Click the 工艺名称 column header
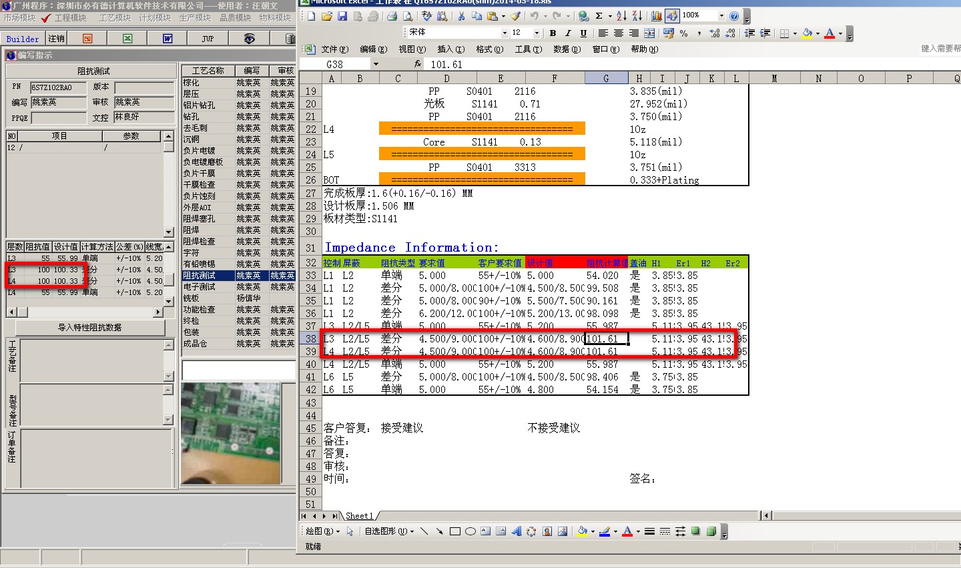961x568 pixels. pos(208,71)
